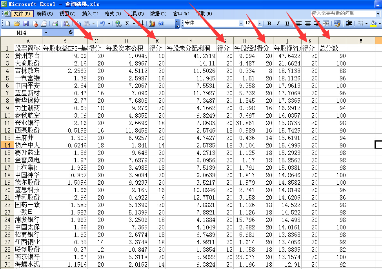Screen dimensions: 382x269
Task: Click the Undo arrow icon
Action: click(102, 24)
